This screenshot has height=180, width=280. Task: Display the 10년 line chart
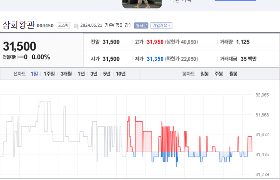[x=121, y=74]
